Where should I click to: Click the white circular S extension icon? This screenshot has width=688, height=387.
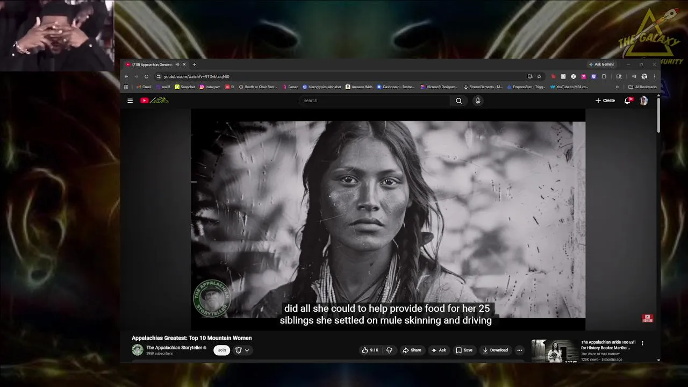[574, 76]
